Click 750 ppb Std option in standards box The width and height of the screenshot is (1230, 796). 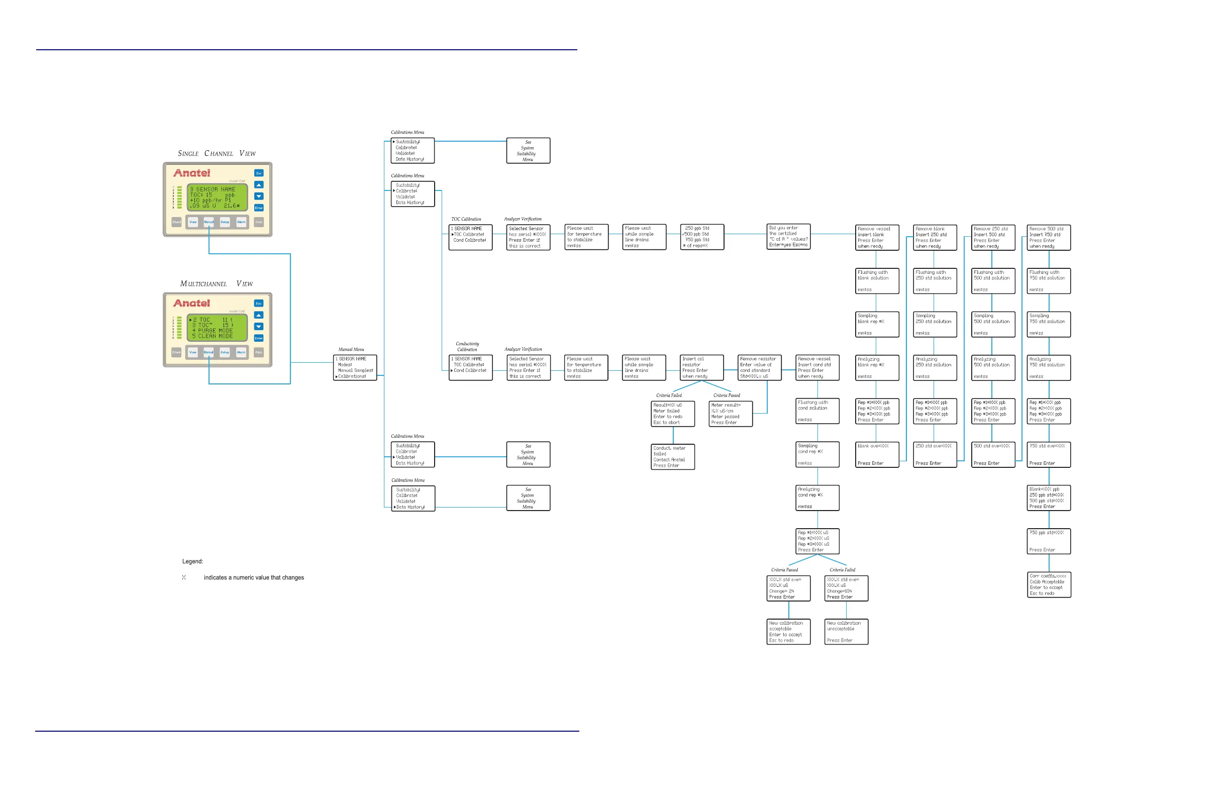[x=697, y=240]
